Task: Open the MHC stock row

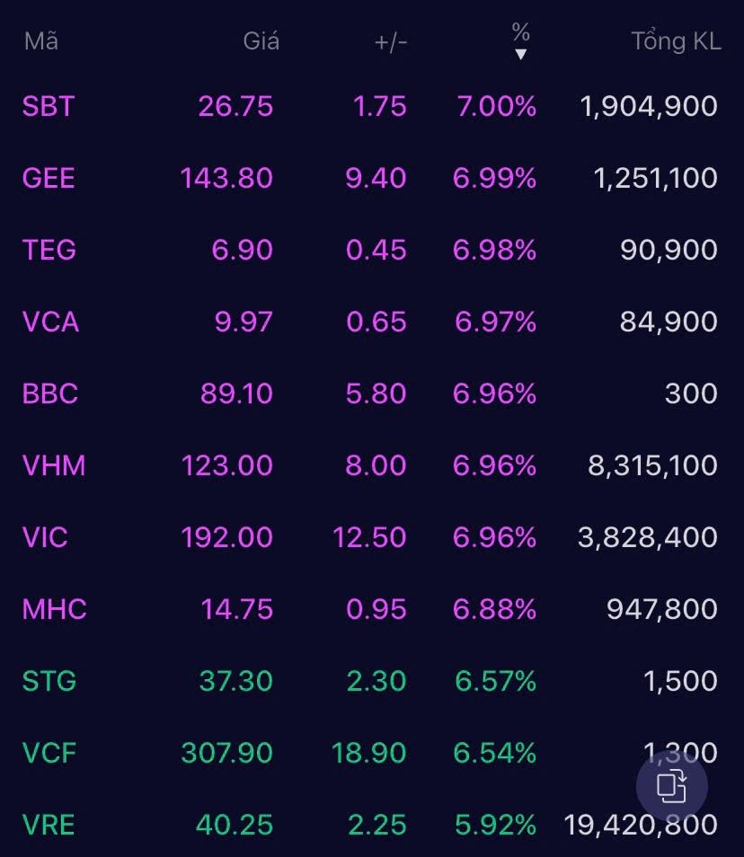Action: (55, 609)
